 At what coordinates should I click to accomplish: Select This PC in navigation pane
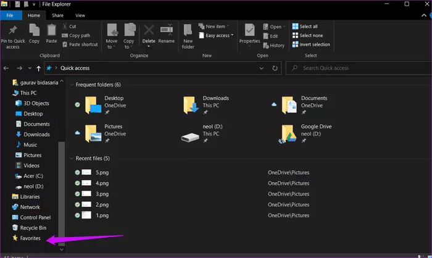[x=24, y=93]
